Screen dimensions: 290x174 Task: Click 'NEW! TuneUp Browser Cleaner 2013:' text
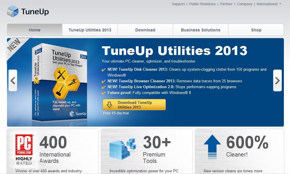[x=141, y=81]
